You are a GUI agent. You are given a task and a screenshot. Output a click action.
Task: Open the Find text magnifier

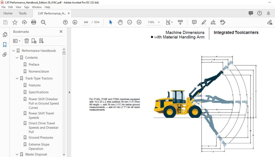click(43, 22)
